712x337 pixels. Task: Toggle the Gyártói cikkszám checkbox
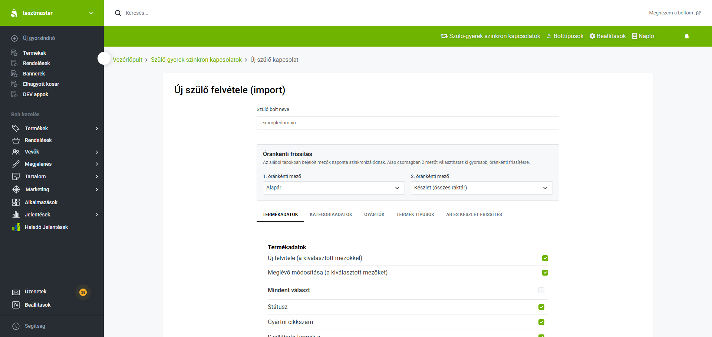(541, 322)
